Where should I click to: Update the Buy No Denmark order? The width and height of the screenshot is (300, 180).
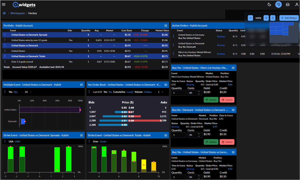pos(211,142)
